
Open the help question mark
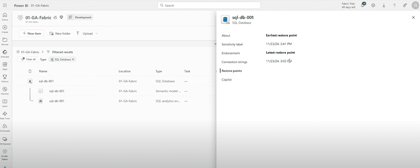(x=394, y=5)
